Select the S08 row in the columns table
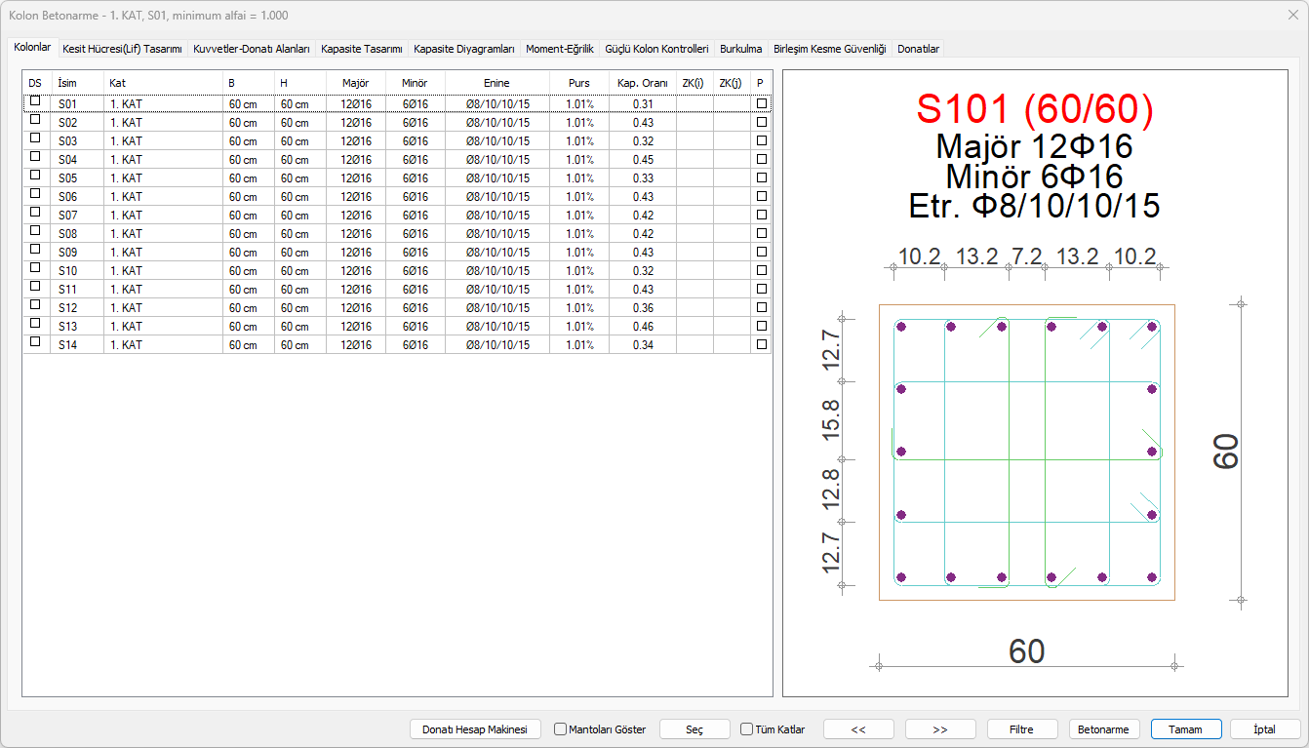The image size is (1309, 748). 67,234
